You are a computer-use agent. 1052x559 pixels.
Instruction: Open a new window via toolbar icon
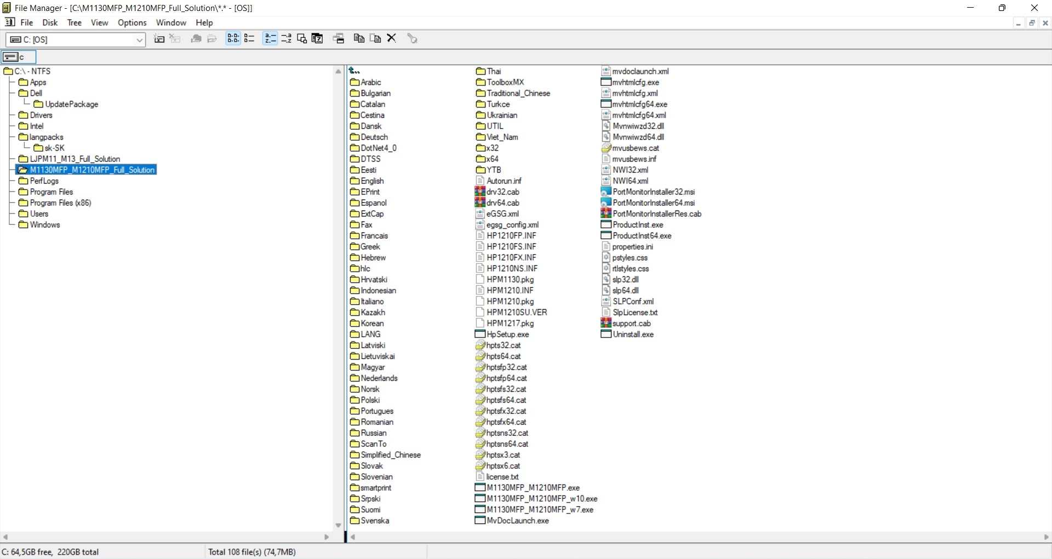339,38
